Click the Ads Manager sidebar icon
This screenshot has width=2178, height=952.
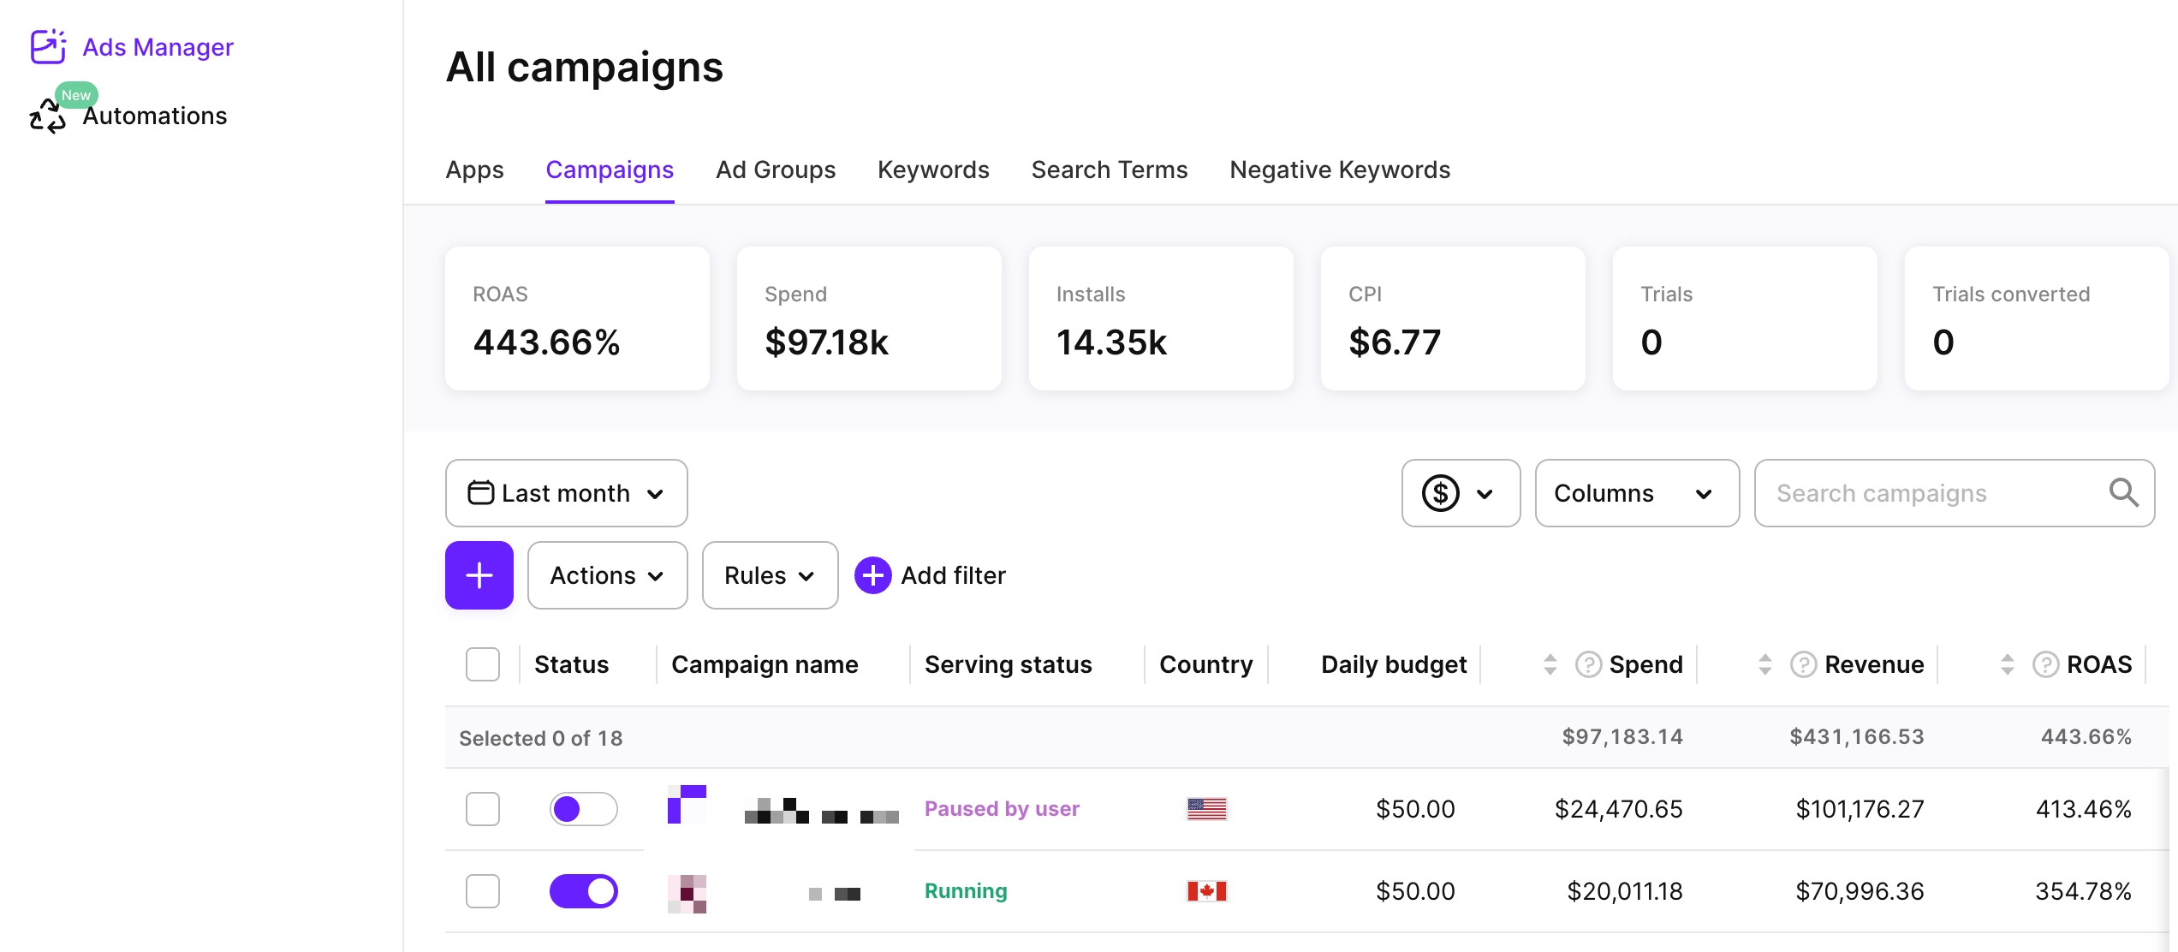pyautogui.click(x=48, y=47)
